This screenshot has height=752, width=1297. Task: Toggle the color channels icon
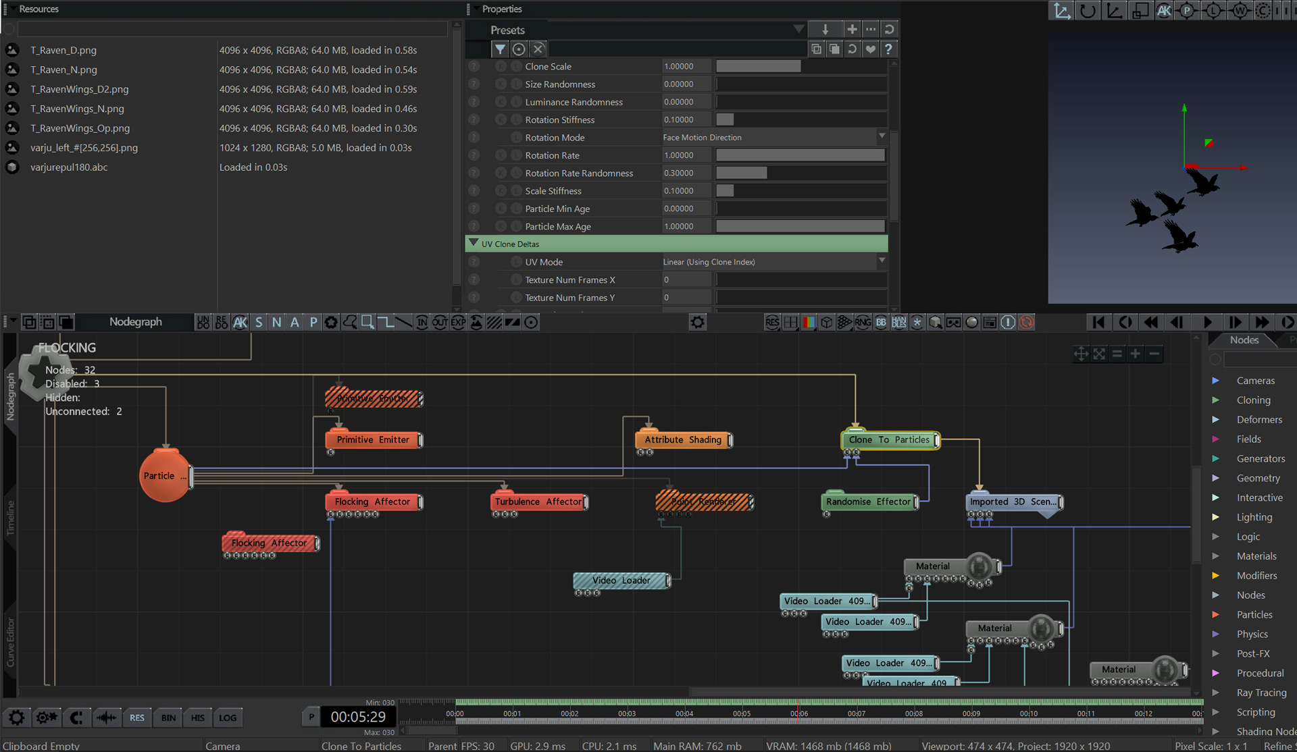(809, 323)
